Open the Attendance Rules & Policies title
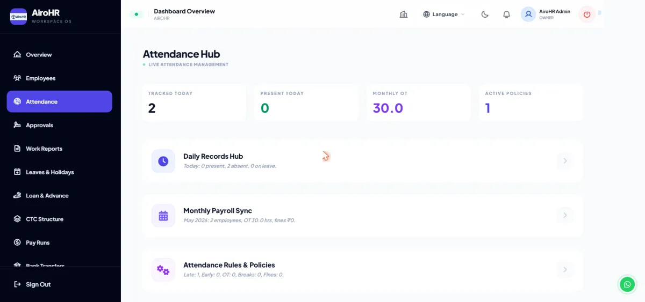Image resolution: width=645 pixels, height=302 pixels. click(x=229, y=265)
